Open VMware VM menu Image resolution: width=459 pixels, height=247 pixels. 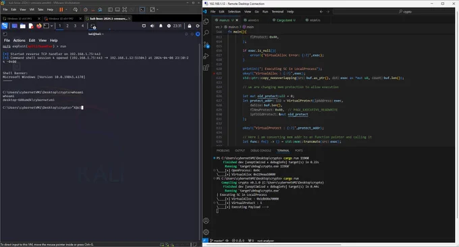pyautogui.click(x=32, y=9)
